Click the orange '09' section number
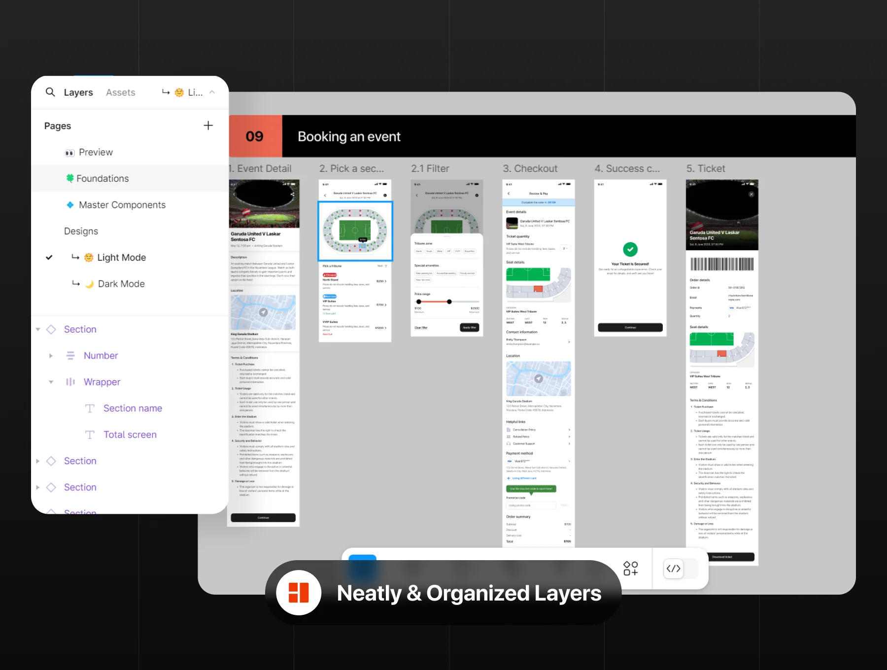The height and width of the screenshot is (670, 887). 255,136
